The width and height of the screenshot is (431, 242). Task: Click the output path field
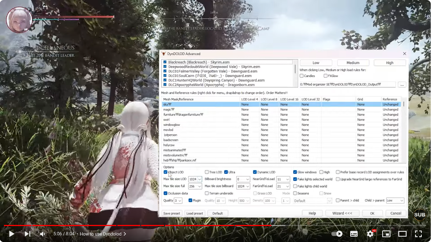point(348,84)
